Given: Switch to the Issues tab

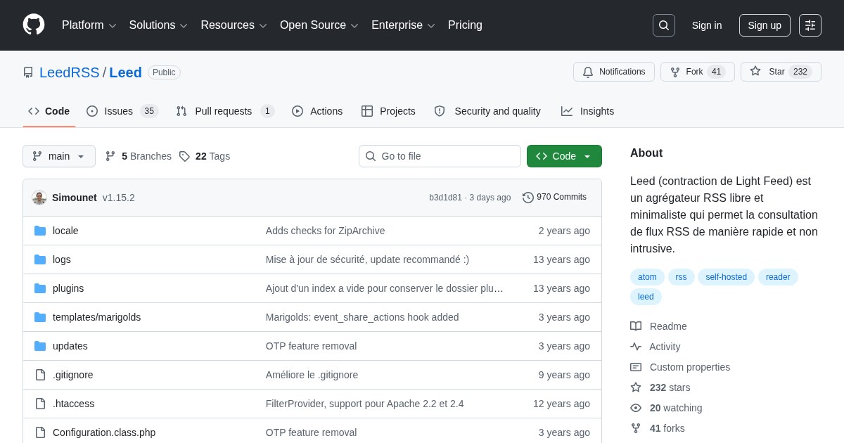Looking at the screenshot, I should tap(122, 111).
